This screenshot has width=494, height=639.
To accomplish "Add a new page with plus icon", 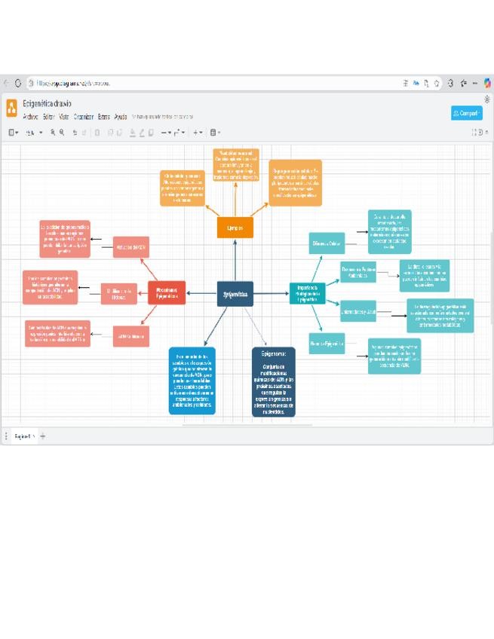I will [x=43, y=436].
